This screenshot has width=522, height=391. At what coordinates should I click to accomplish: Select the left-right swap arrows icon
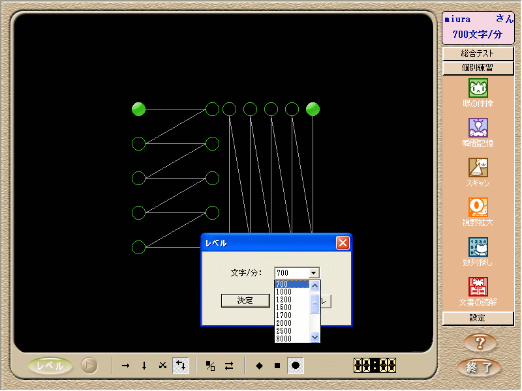(229, 366)
